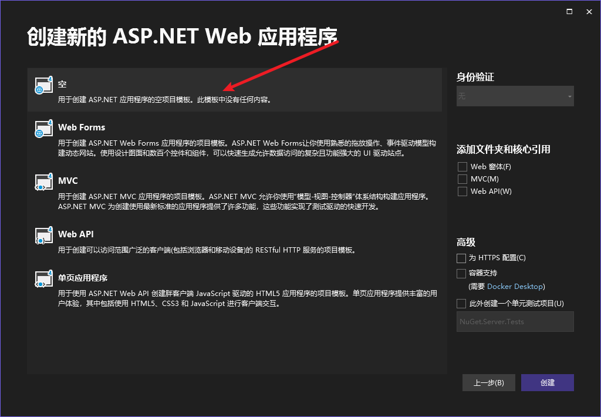The image size is (601, 417).
Task: Select the 空 template title
Action: point(62,84)
